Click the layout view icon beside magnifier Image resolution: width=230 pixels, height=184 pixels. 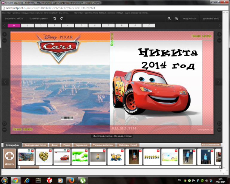(176, 19)
